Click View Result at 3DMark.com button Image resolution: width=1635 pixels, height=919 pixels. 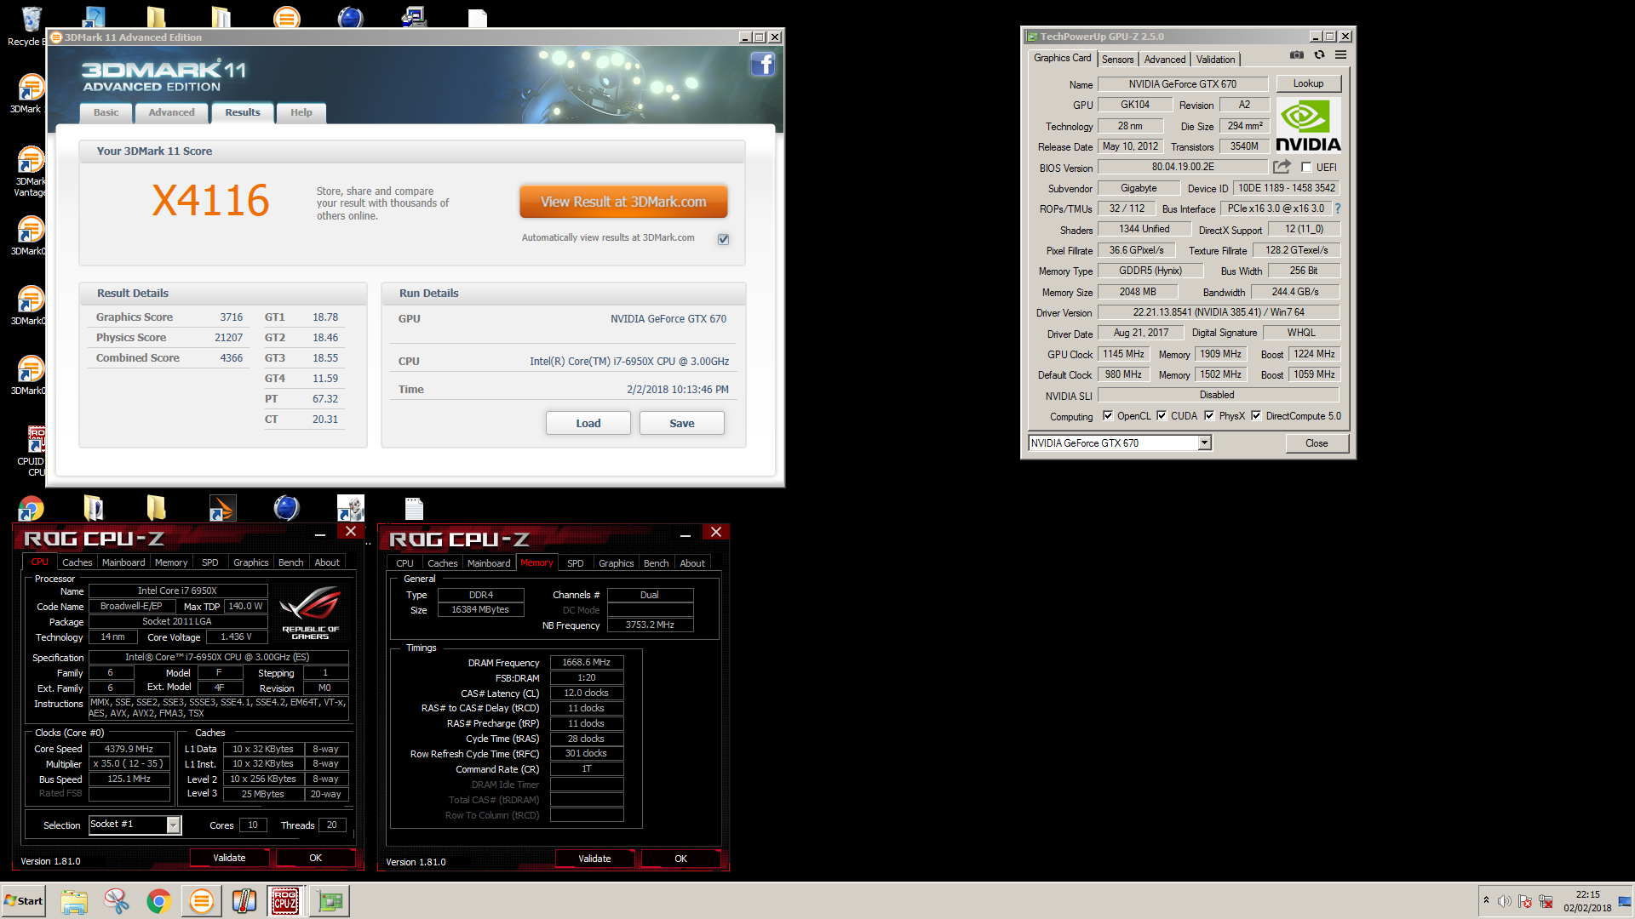point(623,202)
